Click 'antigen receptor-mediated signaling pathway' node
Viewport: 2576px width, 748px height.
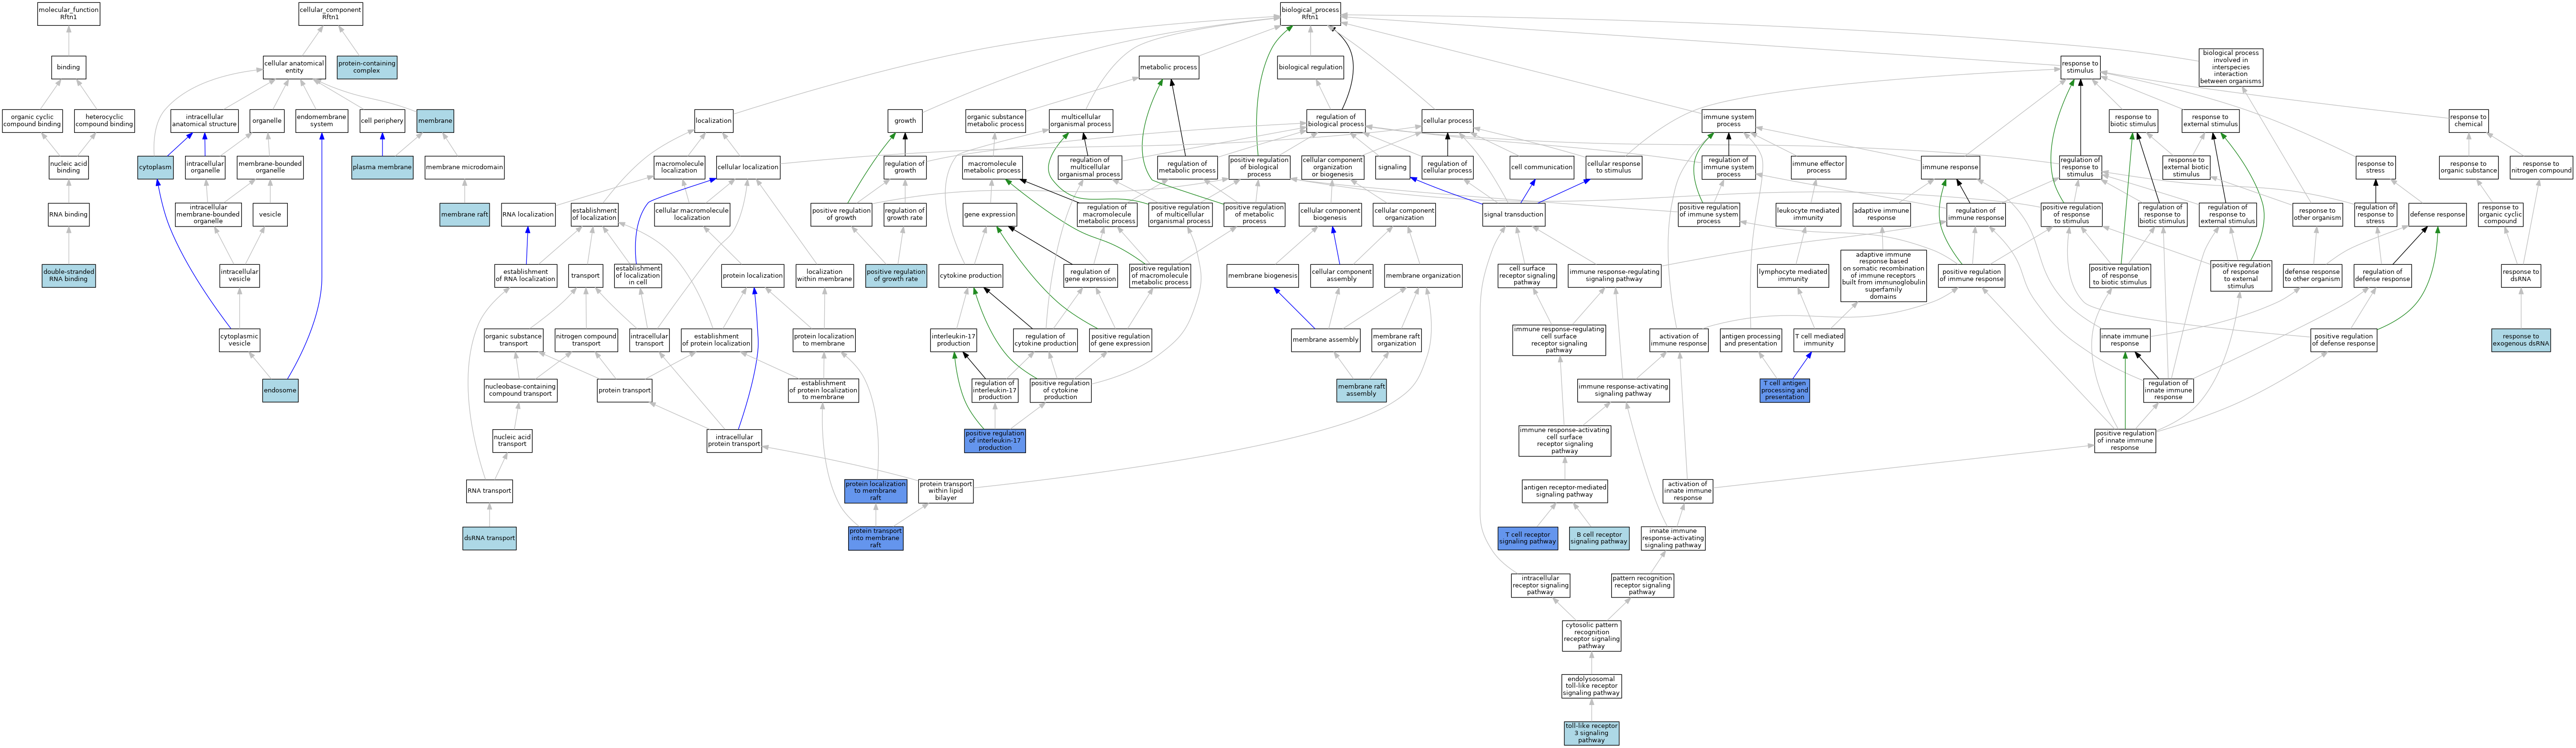(1564, 491)
